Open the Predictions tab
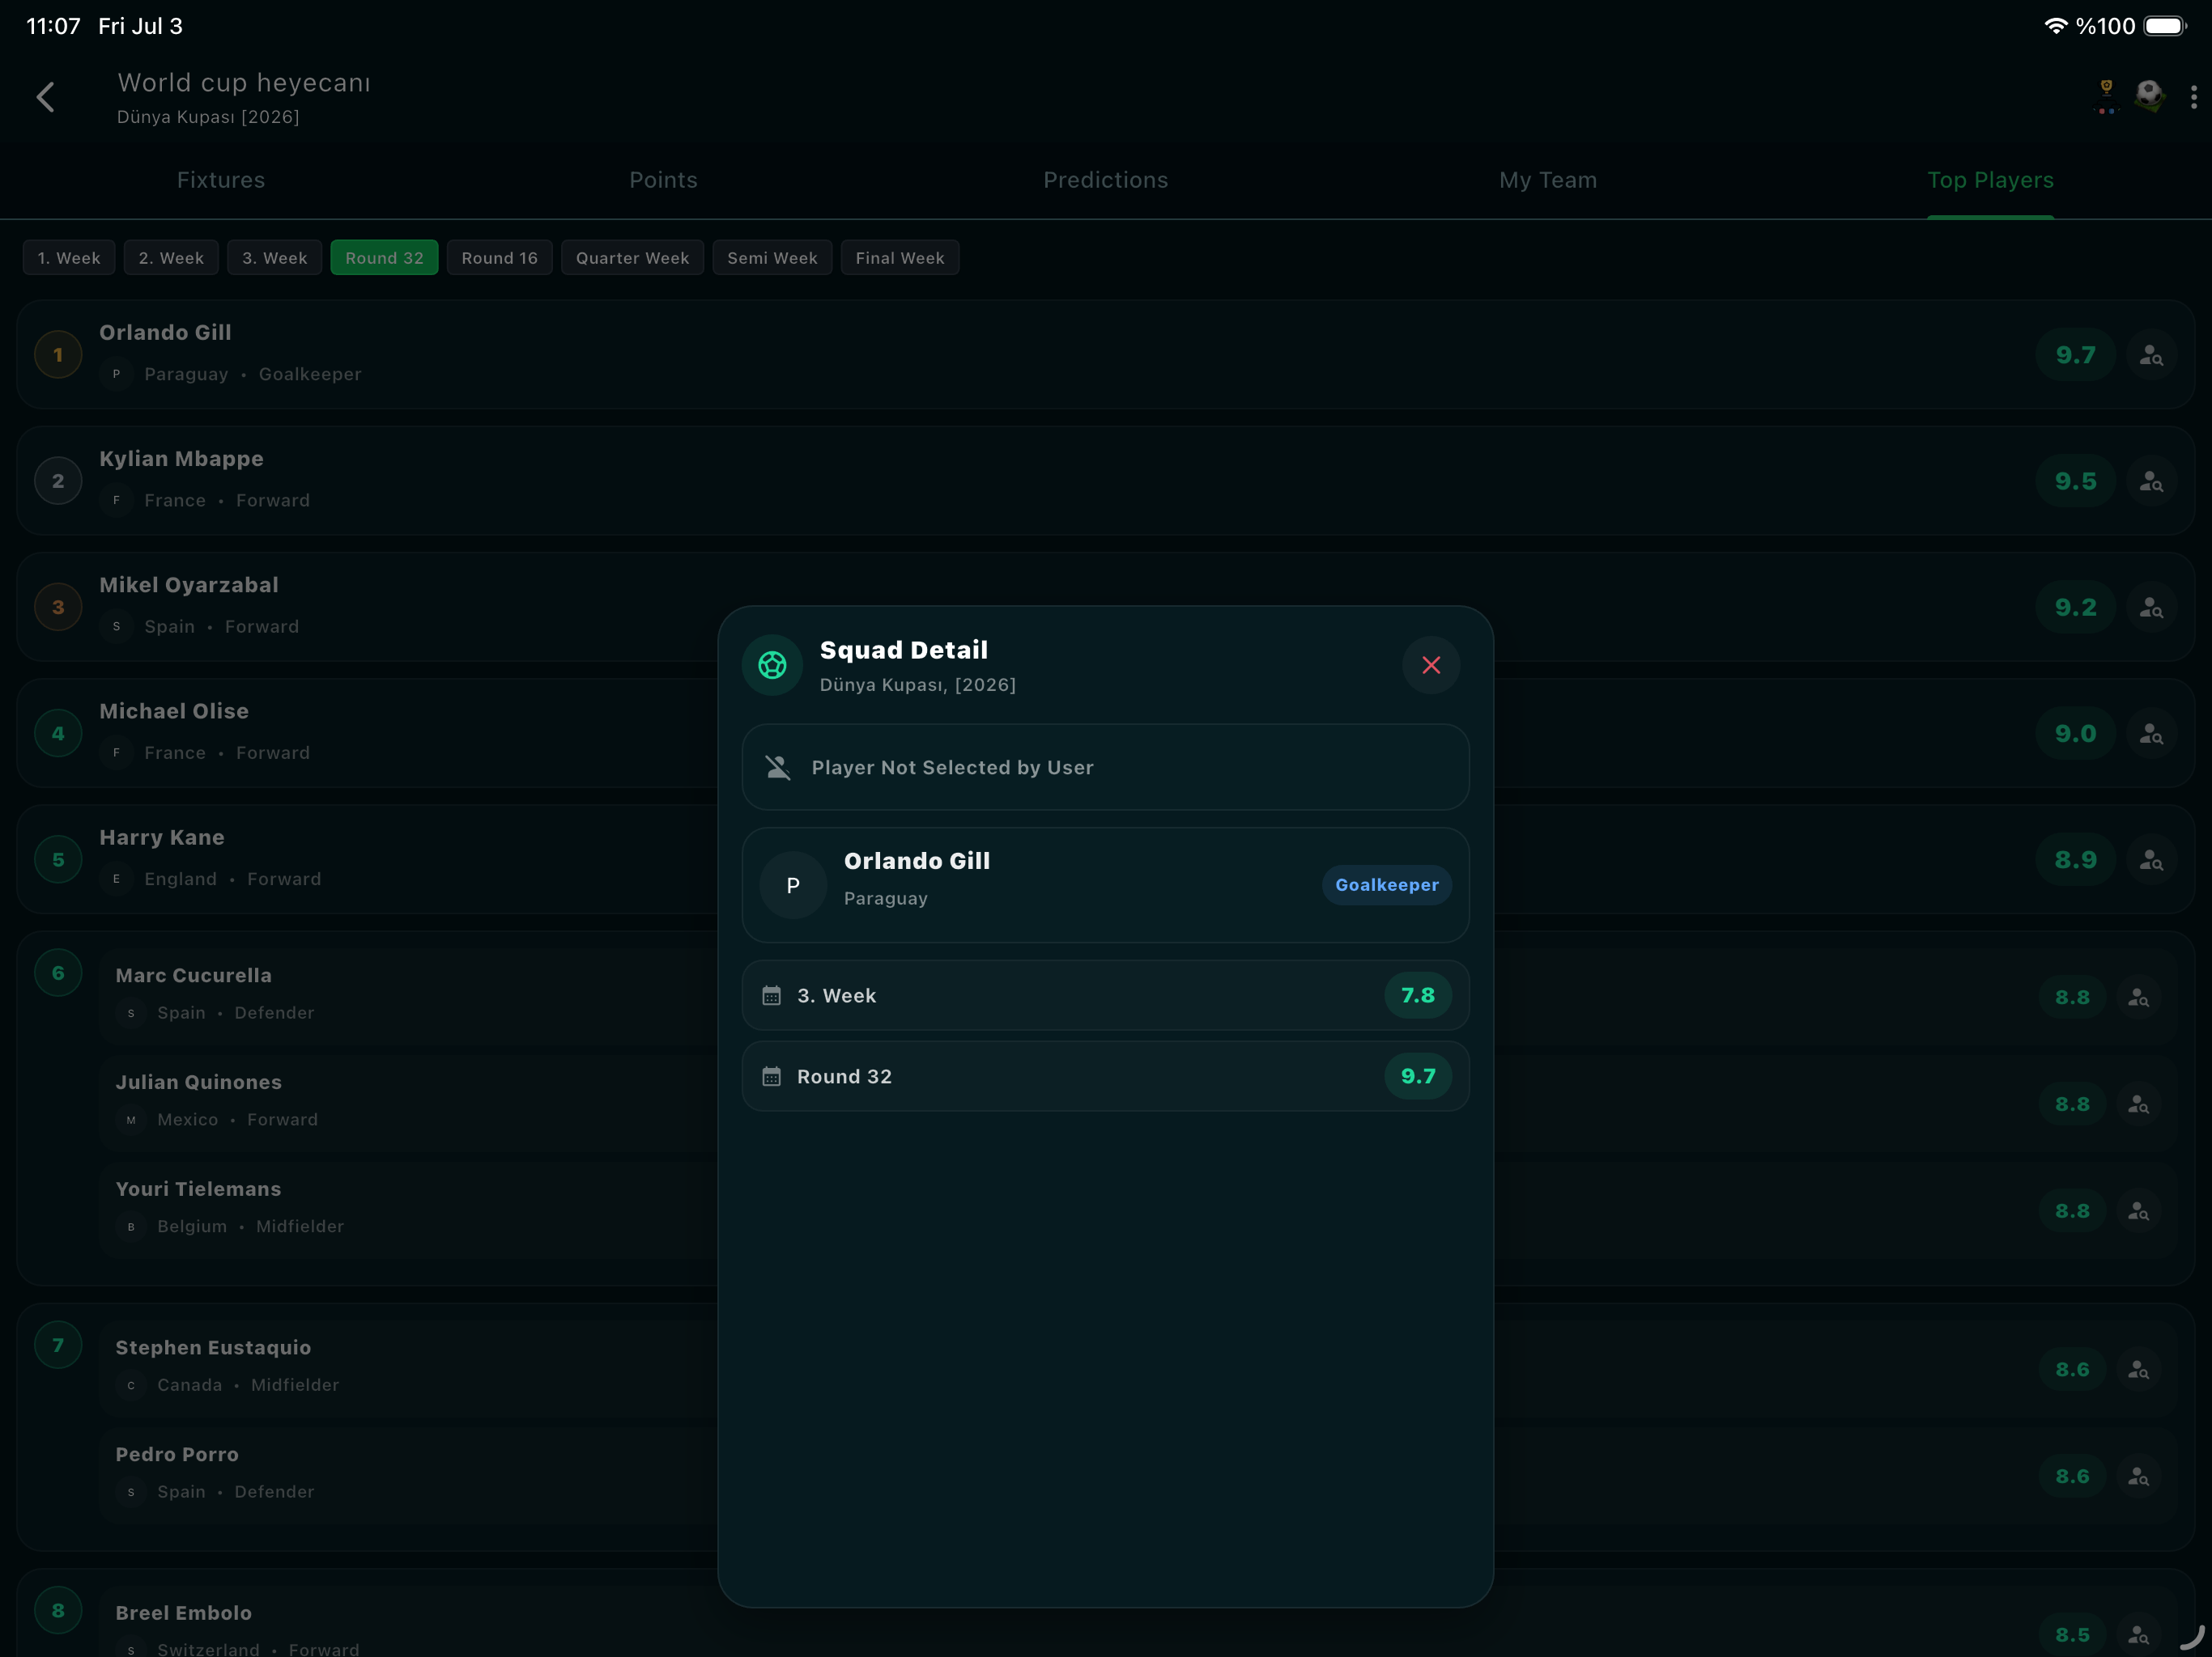2212x1657 pixels. [x=1106, y=180]
